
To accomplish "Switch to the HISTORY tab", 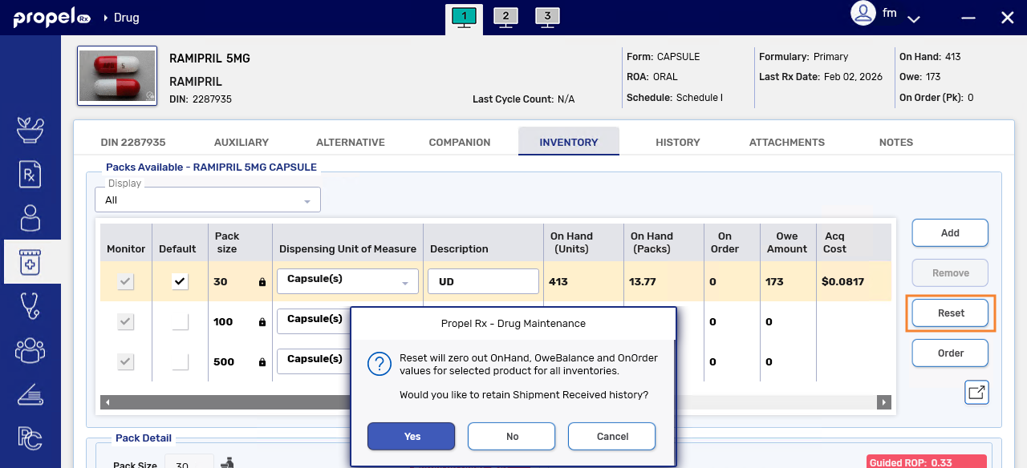I will [677, 142].
